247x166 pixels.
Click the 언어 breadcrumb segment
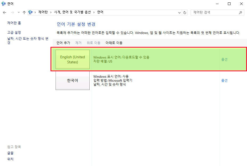coord(100,12)
